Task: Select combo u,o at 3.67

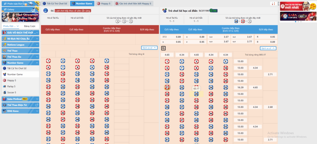Action: pyautogui.click(x=219, y=41)
